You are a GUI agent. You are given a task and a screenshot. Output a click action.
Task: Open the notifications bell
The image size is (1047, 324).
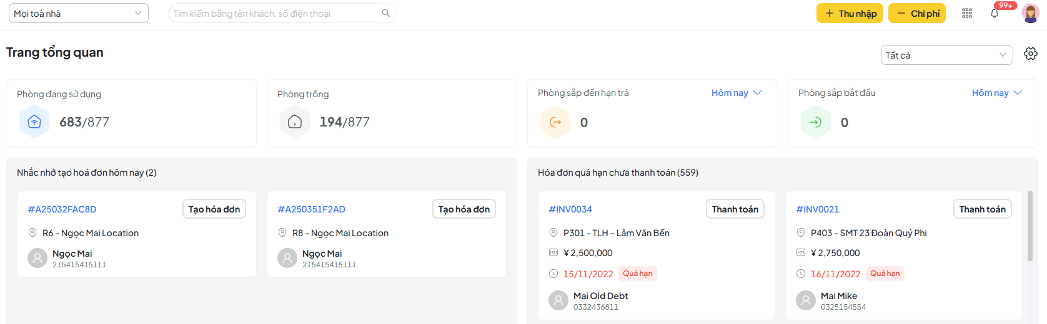click(x=995, y=13)
